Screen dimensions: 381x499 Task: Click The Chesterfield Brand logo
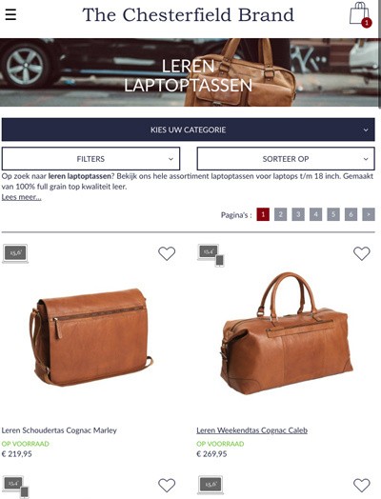coord(188,14)
